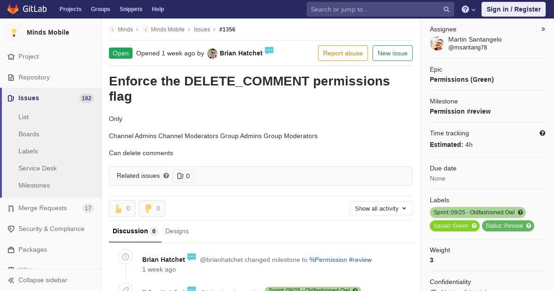Screen dimensions: 554x291
Task: Collapse the right sidebar with double chevron
Action: point(543,29)
